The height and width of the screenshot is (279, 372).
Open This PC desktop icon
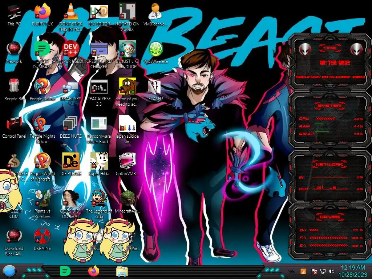(x=14, y=12)
